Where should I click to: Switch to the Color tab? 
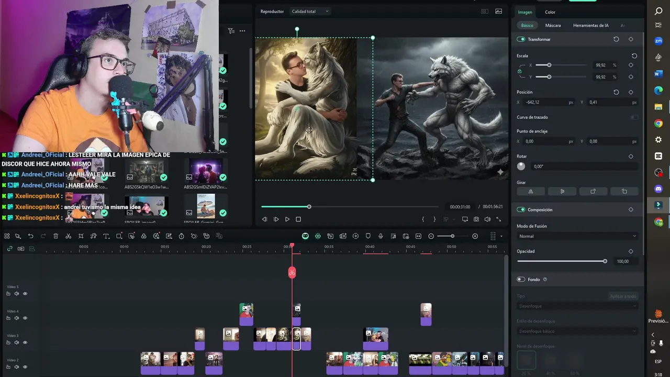coord(550,12)
